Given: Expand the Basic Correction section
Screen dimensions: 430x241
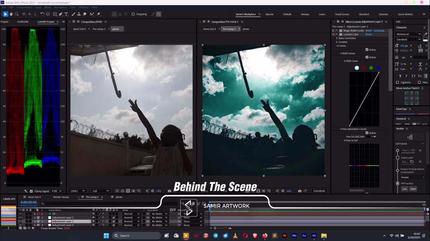Looking at the screenshot, I should pyautogui.click(x=336, y=38).
